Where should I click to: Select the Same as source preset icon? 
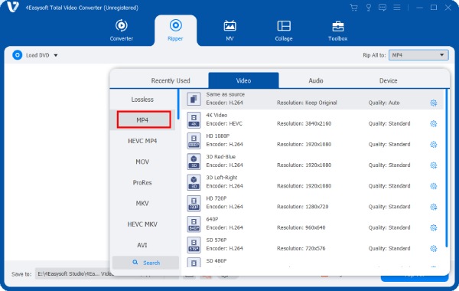tap(194, 99)
